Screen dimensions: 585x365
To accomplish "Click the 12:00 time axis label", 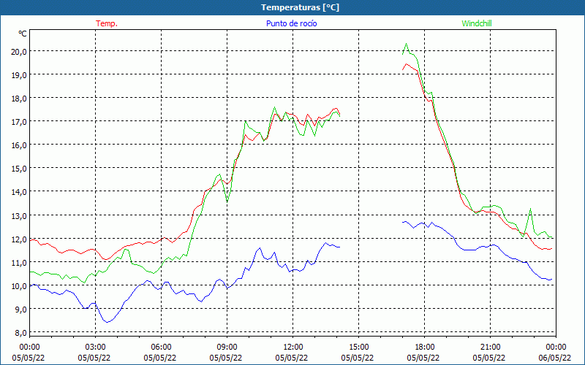I will point(293,347).
